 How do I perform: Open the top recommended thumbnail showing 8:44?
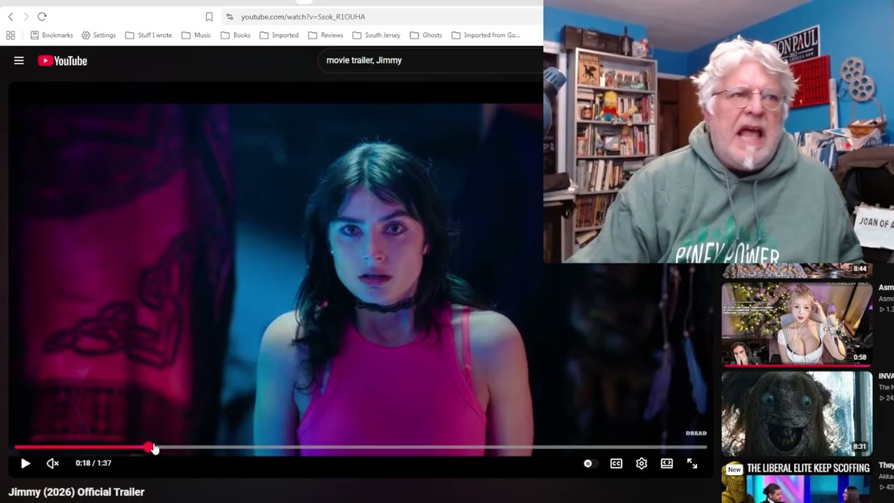(x=797, y=270)
